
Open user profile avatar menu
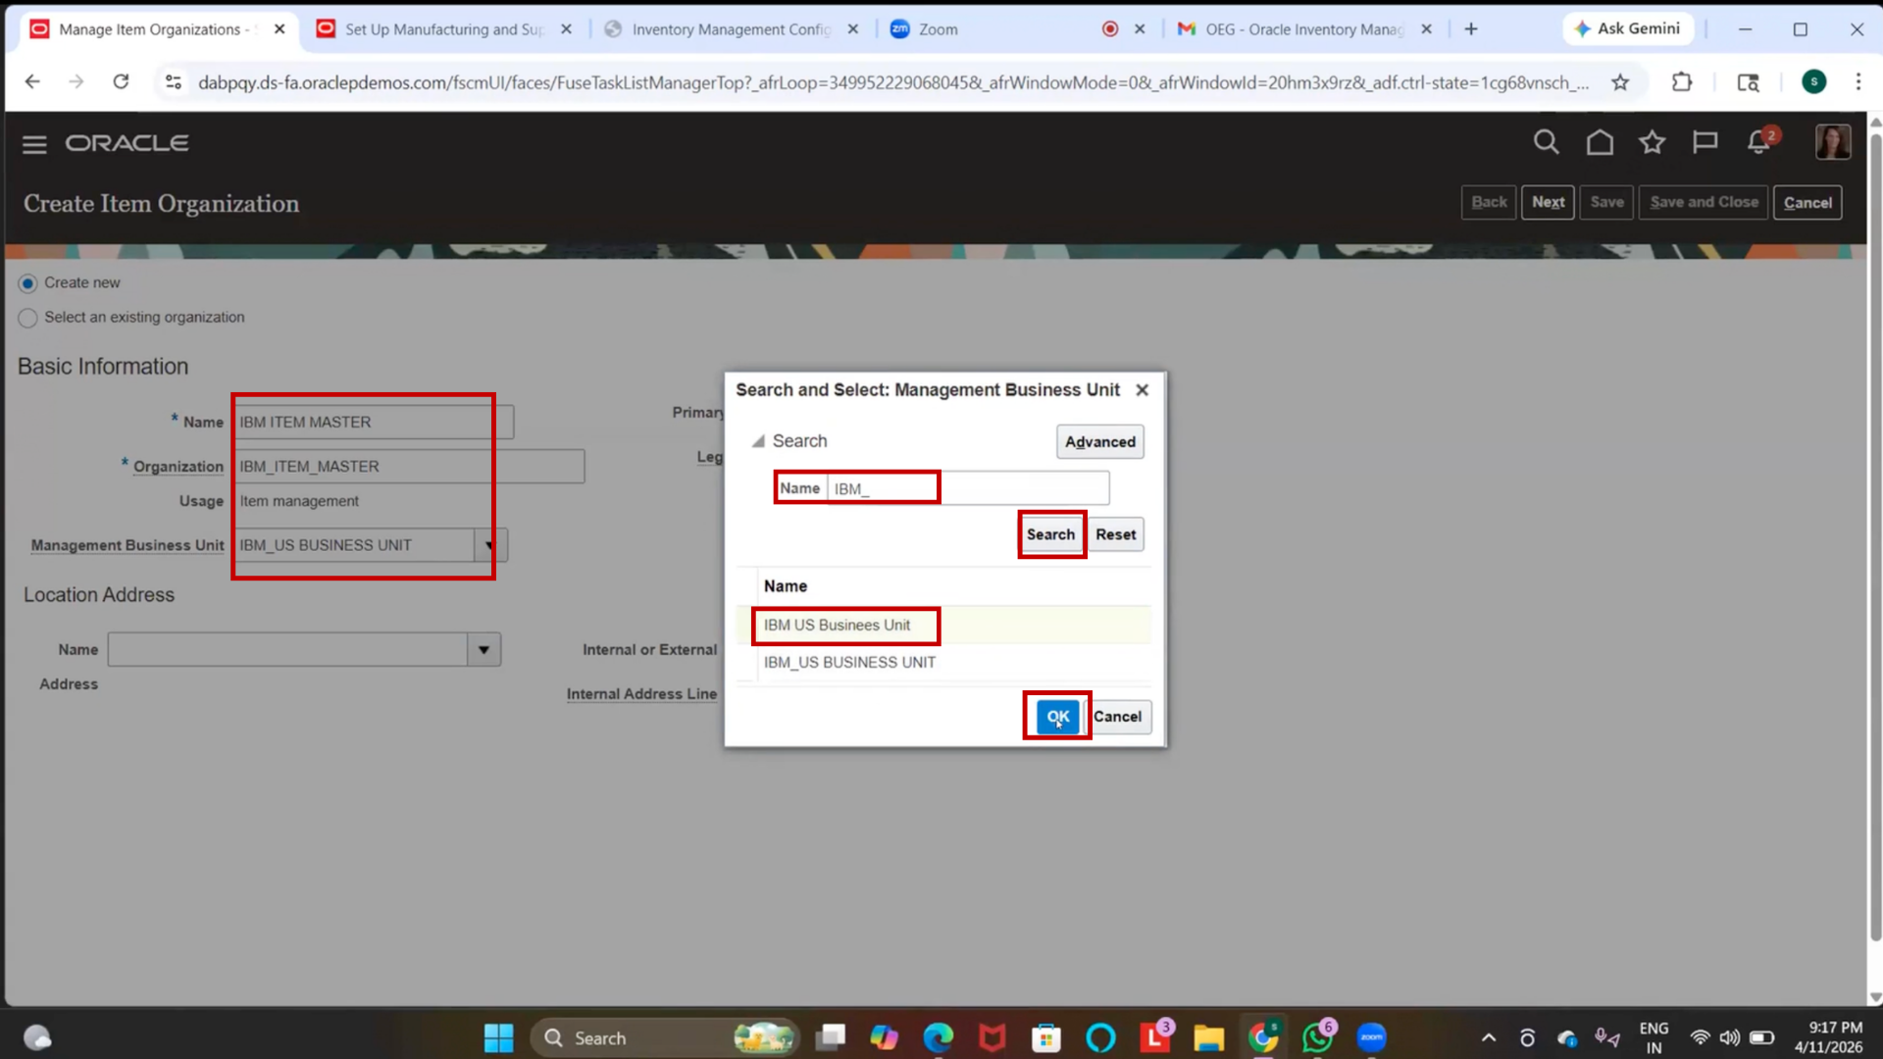pyautogui.click(x=1832, y=142)
